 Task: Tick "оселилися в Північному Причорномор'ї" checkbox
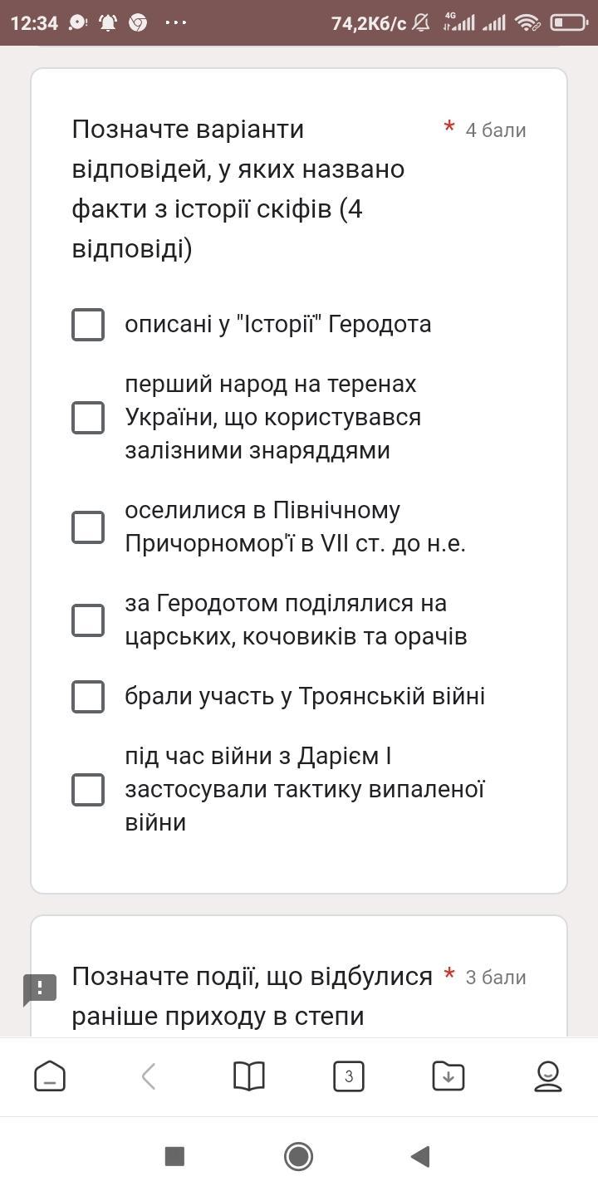tap(88, 527)
